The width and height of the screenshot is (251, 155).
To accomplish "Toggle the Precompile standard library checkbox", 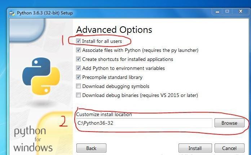I will click(78, 77).
